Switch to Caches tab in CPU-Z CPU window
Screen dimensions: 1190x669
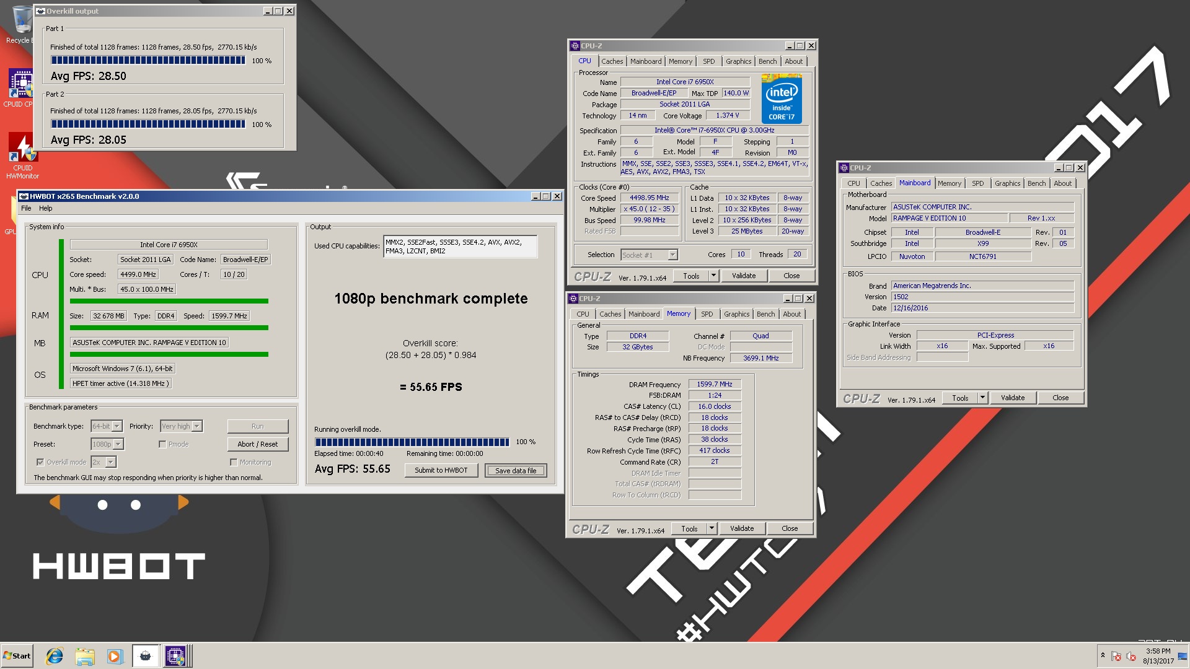pos(612,61)
